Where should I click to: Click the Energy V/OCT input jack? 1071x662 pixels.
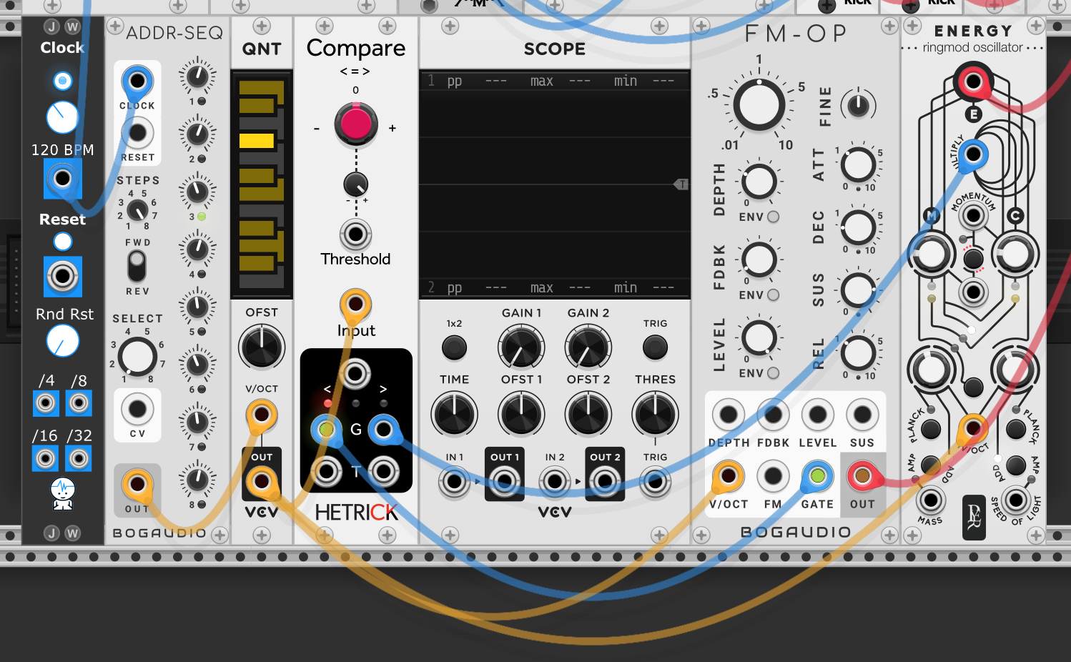pyautogui.click(x=973, y=429)
